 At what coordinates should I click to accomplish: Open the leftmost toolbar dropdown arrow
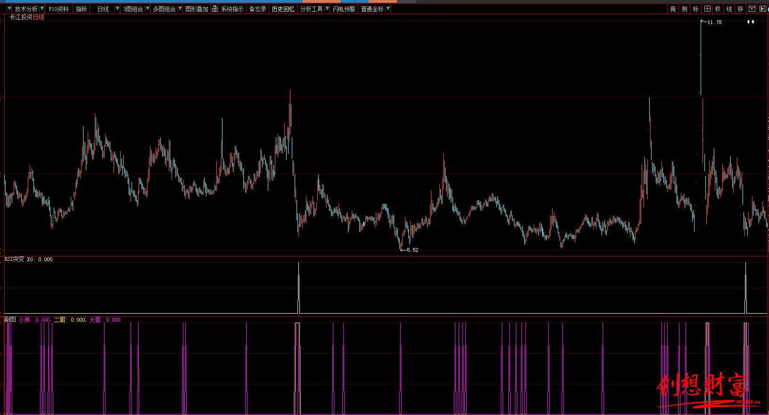[9, 9]
